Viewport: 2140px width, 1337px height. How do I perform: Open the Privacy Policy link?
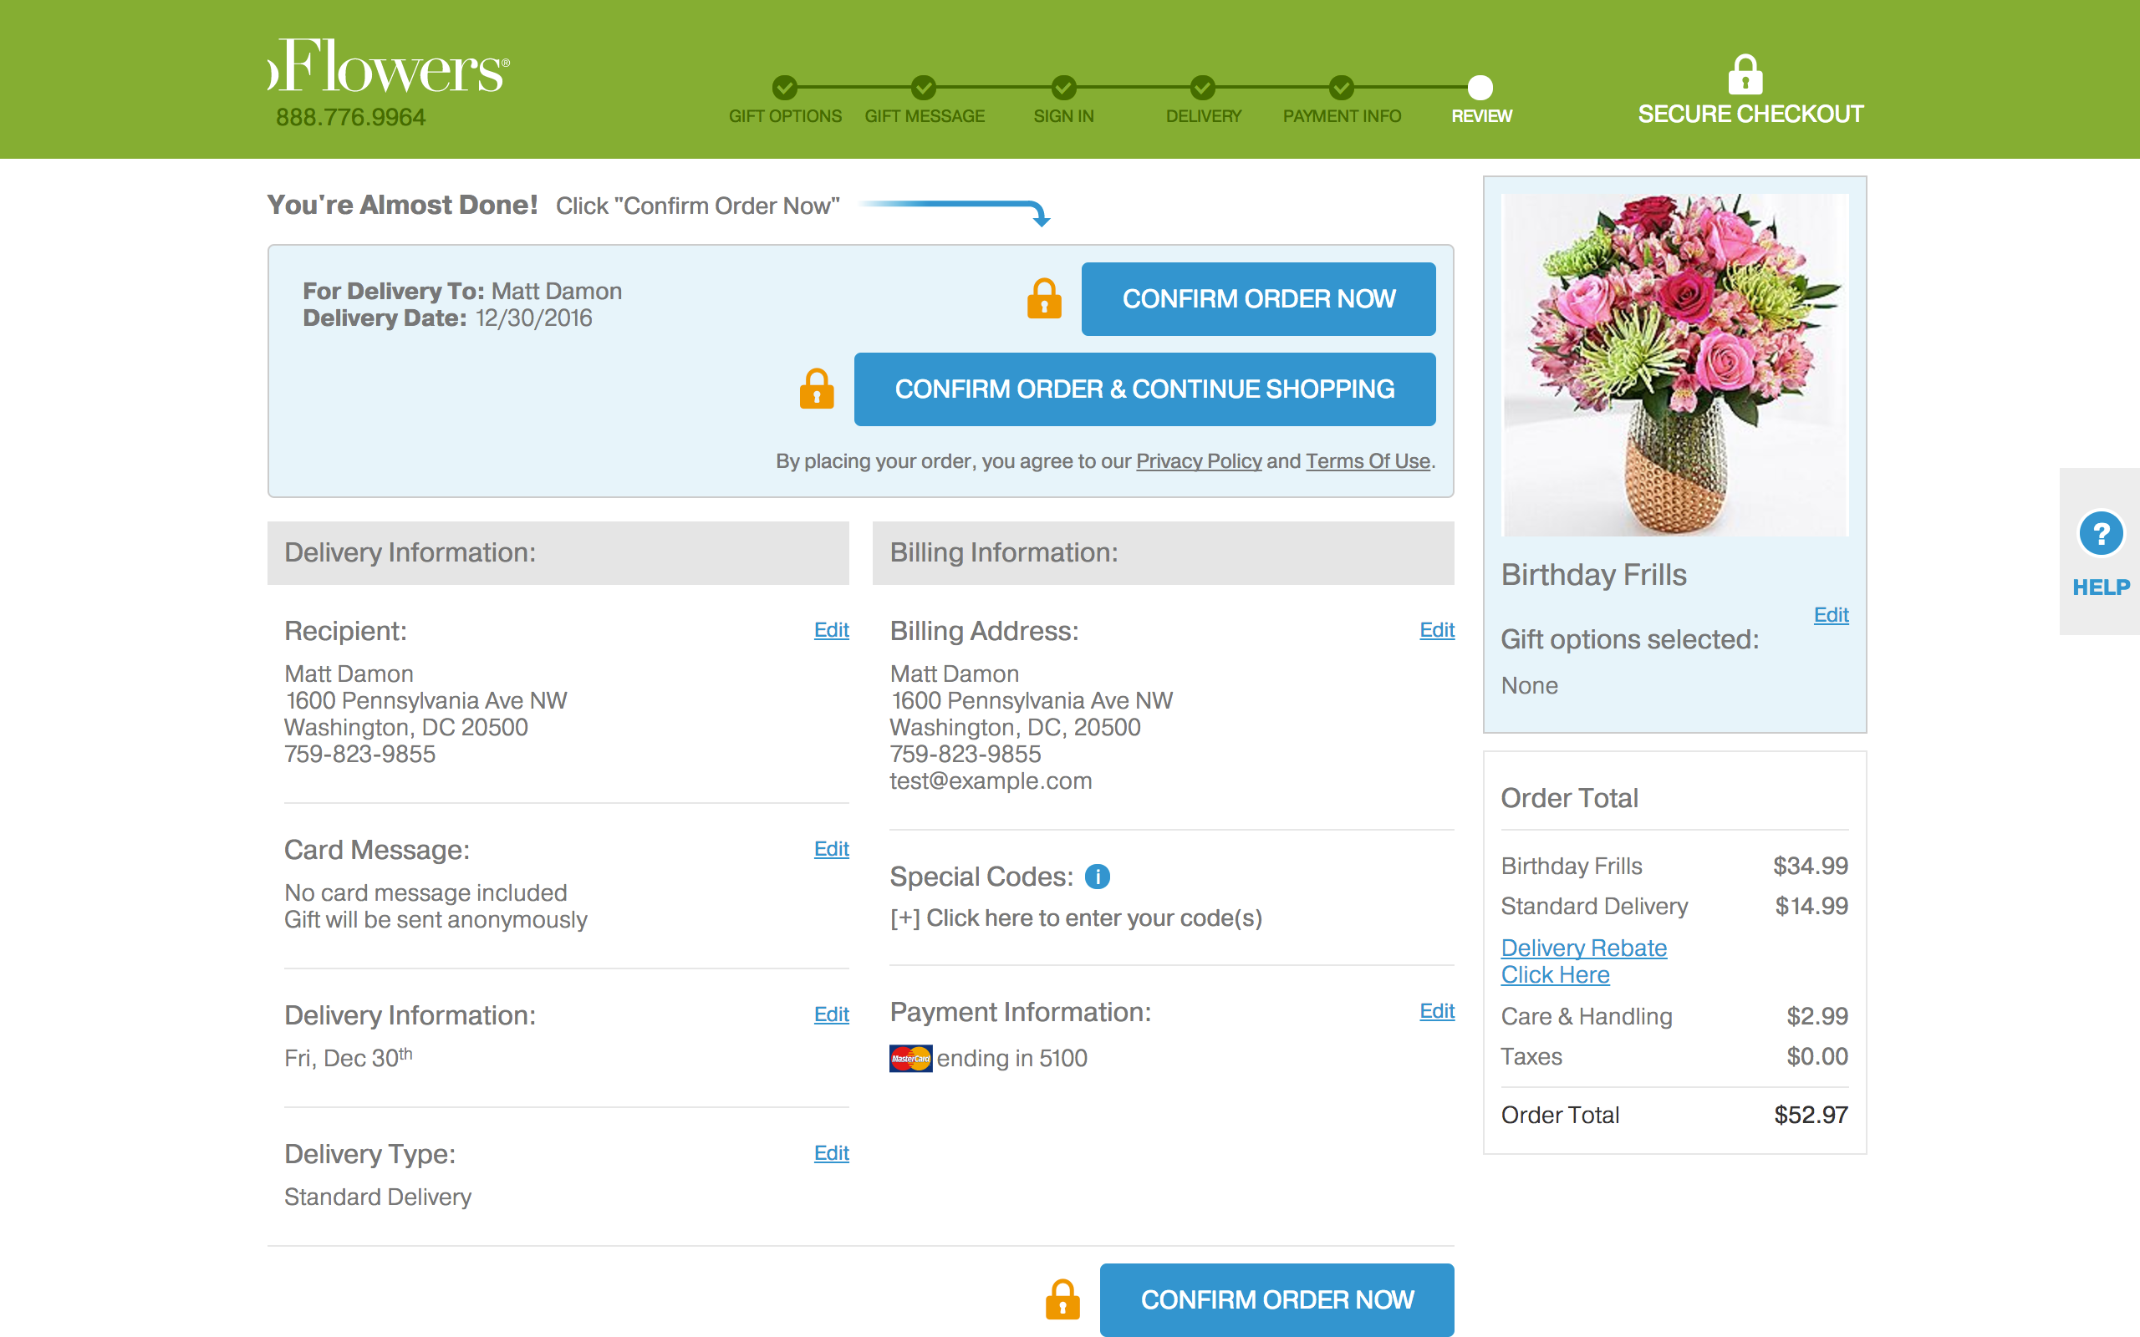click(x=1198, y=460)
